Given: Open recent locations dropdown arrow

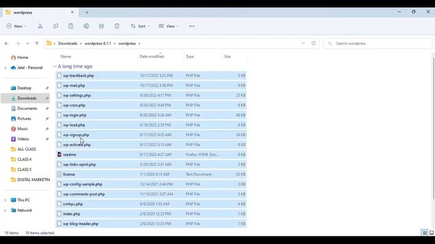Looking at the screenshot, I should [27, 43].
